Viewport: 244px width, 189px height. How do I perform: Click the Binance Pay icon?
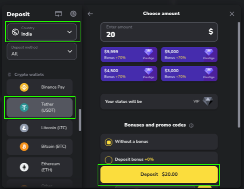(x=24, y=87)
